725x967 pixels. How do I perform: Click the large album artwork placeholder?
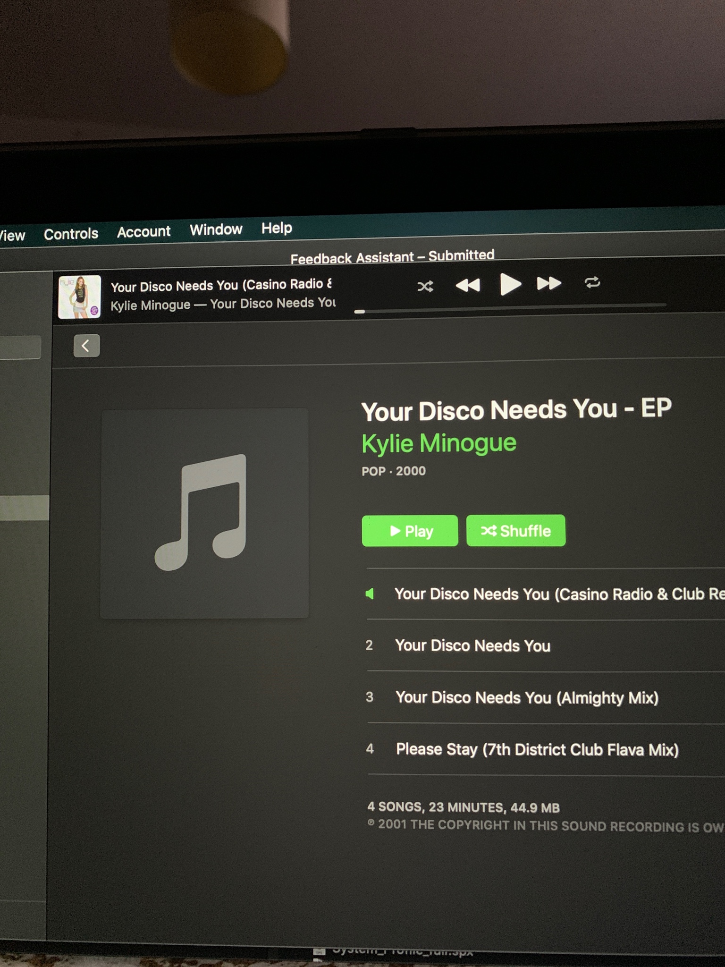pos(204,513)
